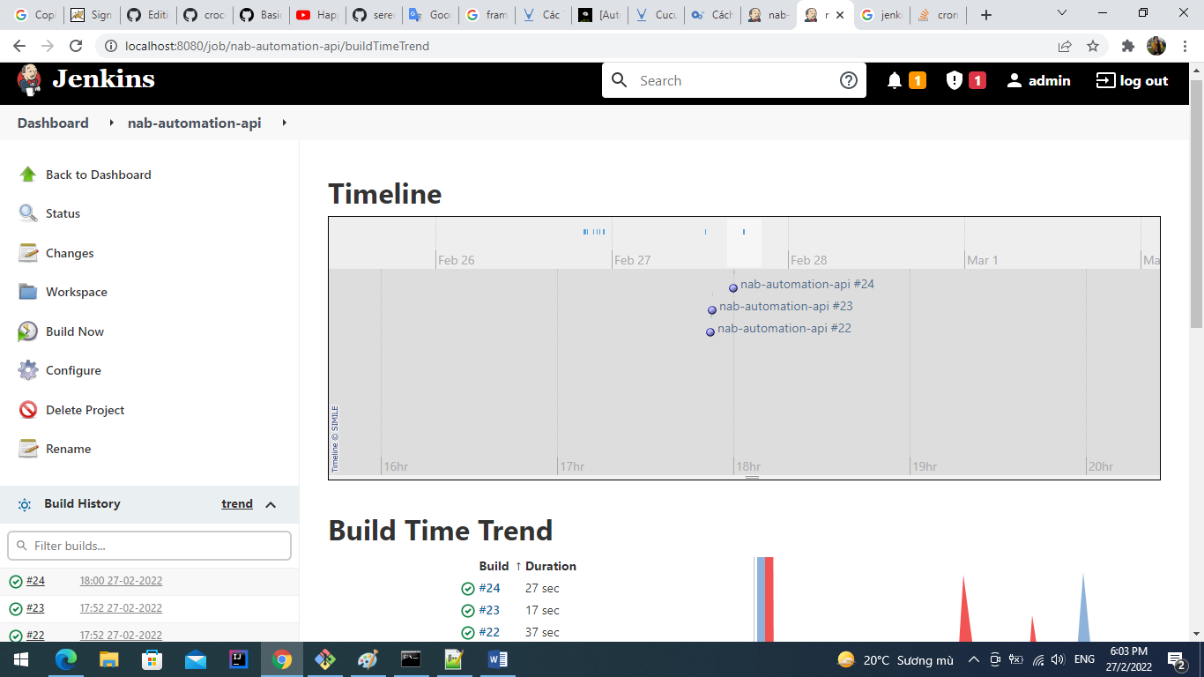Click the 18:00 27-02-2022 build timestamp
1204x677 pixels.
pos(121,581)
